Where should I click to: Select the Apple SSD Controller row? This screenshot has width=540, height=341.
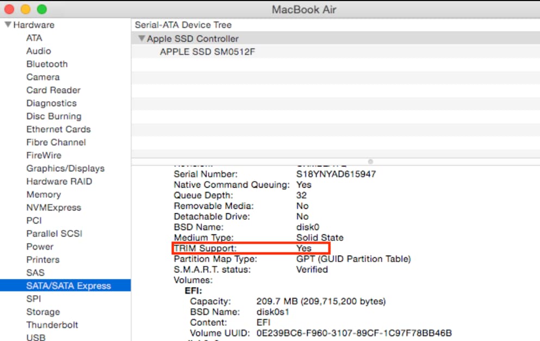tap(336, 39)
